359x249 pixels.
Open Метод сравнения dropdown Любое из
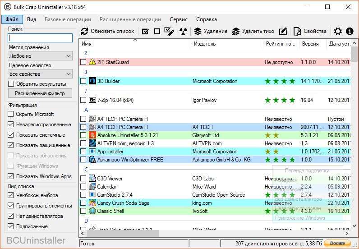(40, 56)
